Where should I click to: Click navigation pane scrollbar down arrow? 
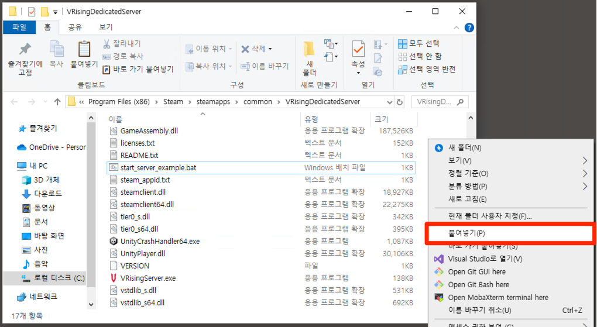click(x=91, y=304)
